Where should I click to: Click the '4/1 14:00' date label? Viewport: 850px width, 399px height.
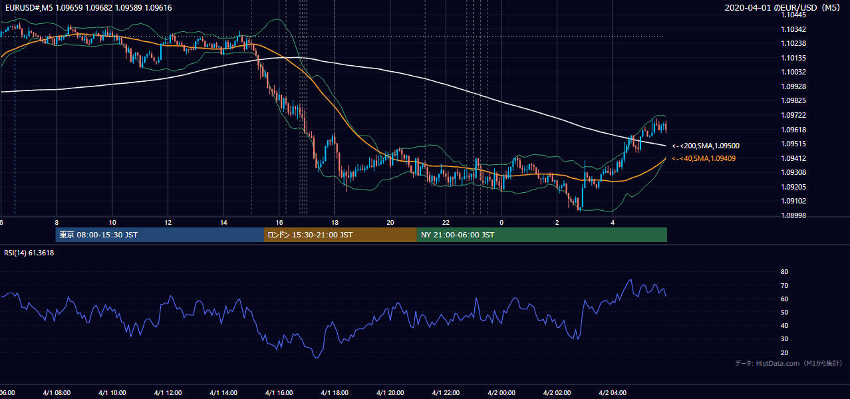[223, 393]
